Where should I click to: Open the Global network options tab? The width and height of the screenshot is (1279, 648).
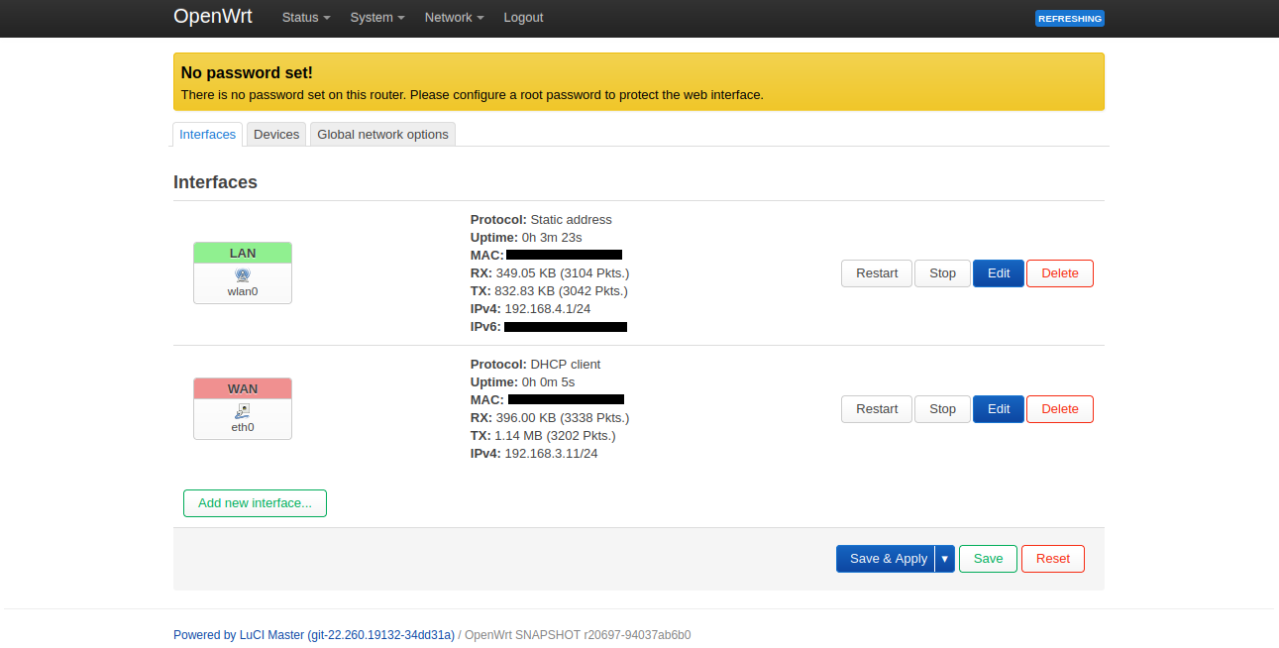point(382,135)
